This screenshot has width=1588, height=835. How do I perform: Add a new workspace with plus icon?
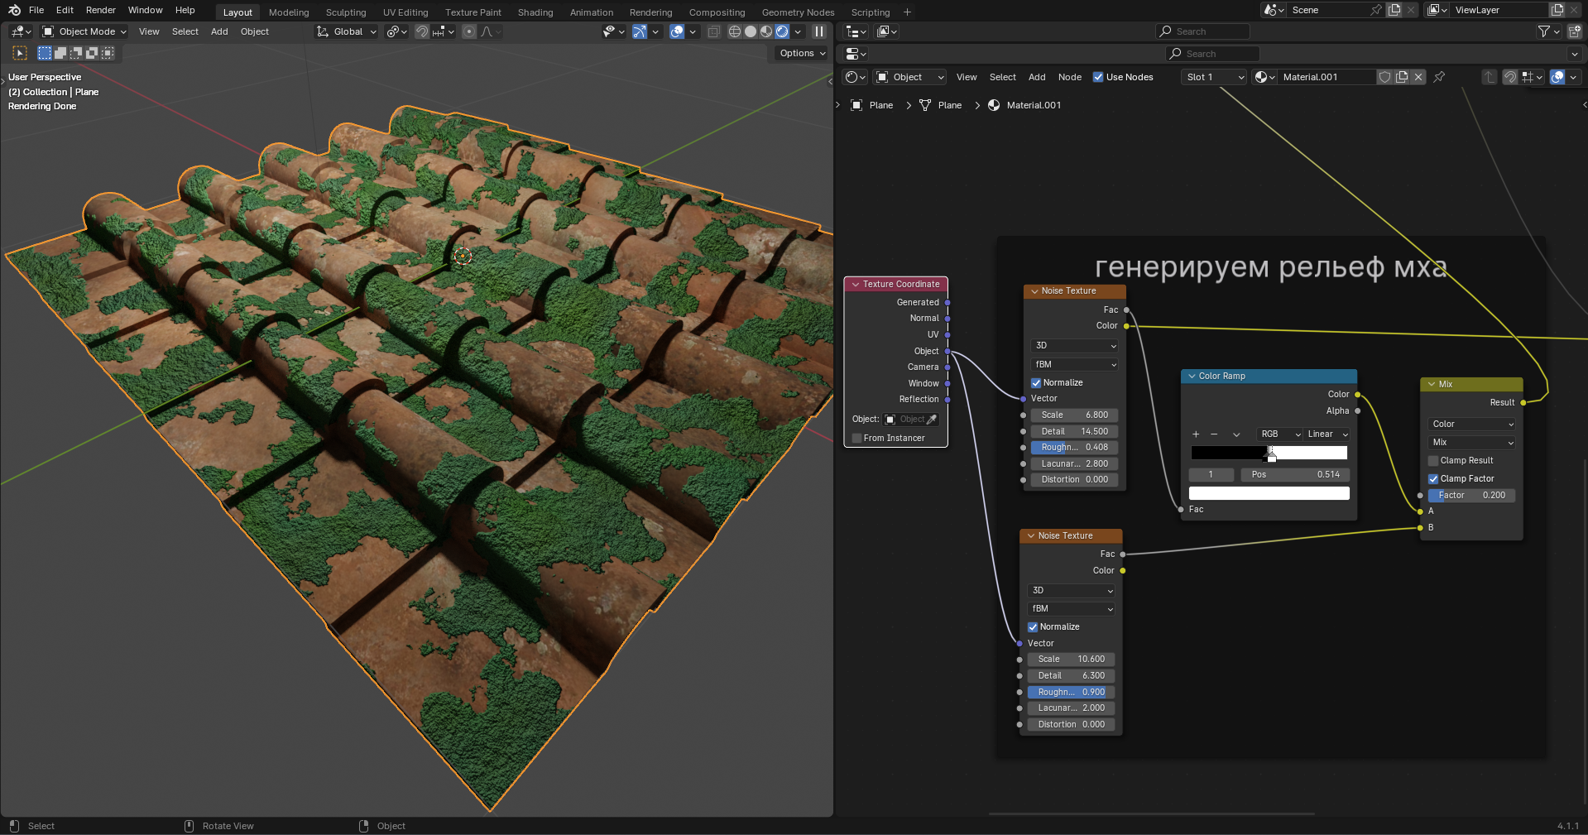907,12
